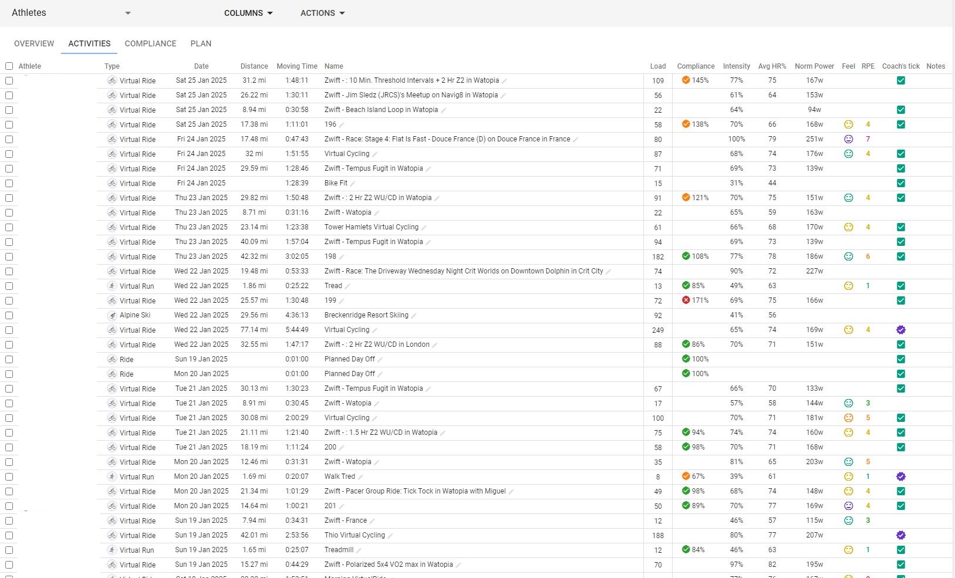Click the orange sad face on 181w Virtual Cycling
Viewport: 955px width, 578px height.
click(848, 418)
